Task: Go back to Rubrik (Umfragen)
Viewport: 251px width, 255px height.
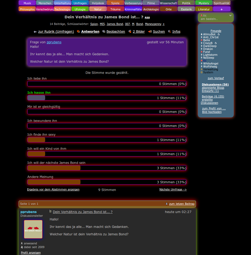Action: pos(56,32)
